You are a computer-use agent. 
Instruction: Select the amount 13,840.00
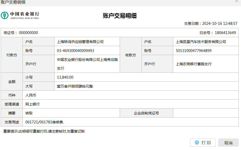click(65, 77)
